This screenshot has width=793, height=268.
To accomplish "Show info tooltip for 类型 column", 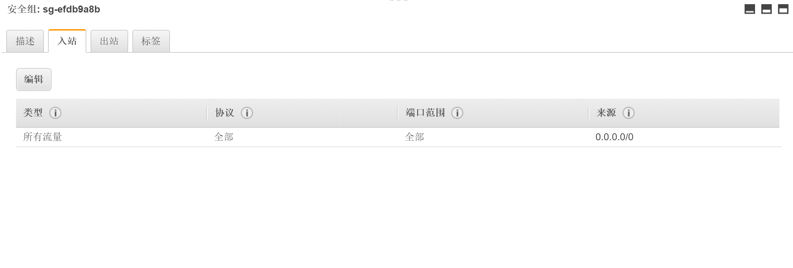I will pos(55,113).
